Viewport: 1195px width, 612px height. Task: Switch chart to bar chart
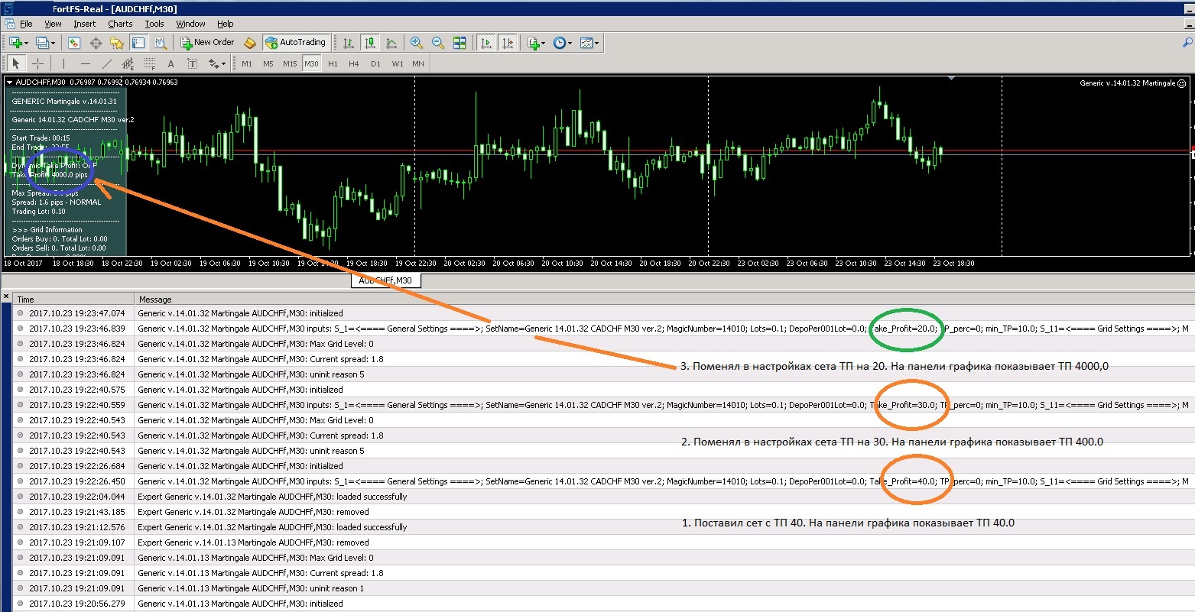(349, 43)
